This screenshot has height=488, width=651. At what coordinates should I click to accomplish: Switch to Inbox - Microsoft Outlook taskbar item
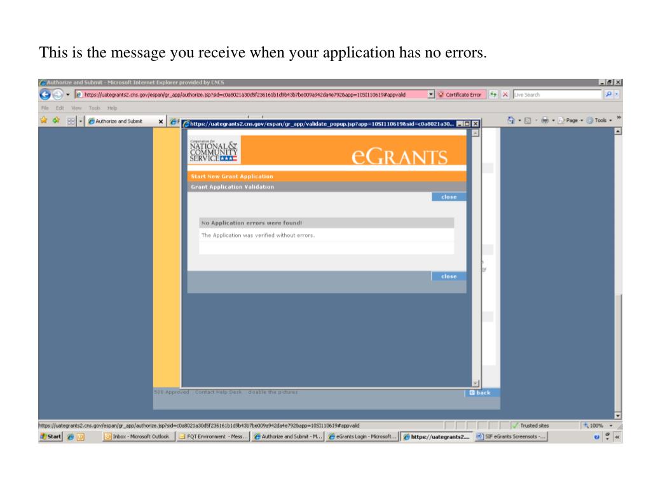click(x=138, y=437)
